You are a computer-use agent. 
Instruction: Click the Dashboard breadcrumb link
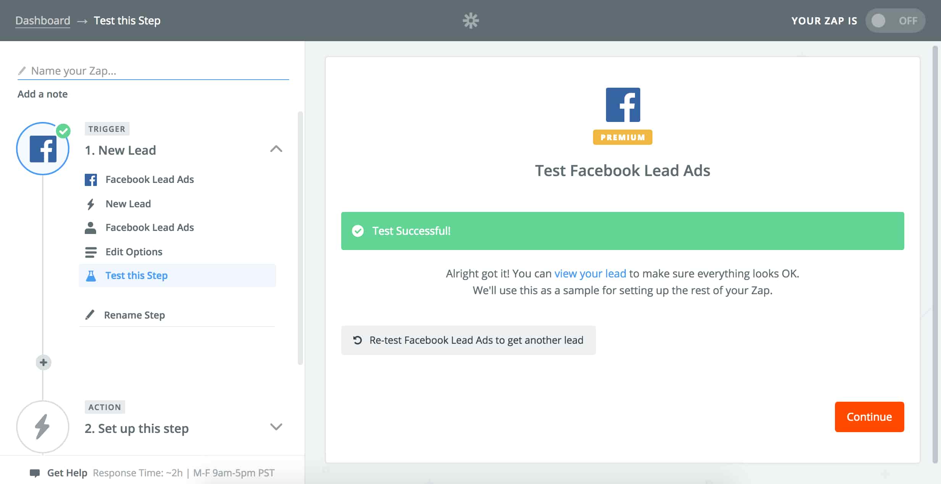pos(43,21)
